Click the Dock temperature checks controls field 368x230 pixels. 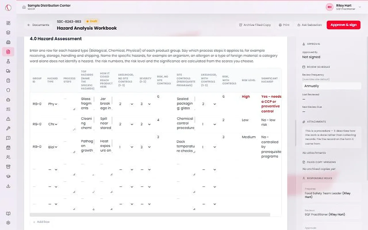pos(186,146)
